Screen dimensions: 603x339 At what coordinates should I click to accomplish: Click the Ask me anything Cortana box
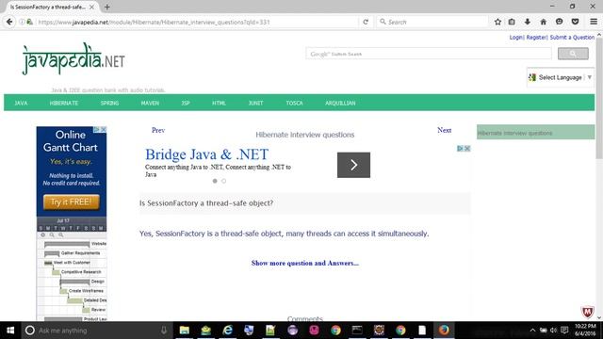[x=96, y=331]
